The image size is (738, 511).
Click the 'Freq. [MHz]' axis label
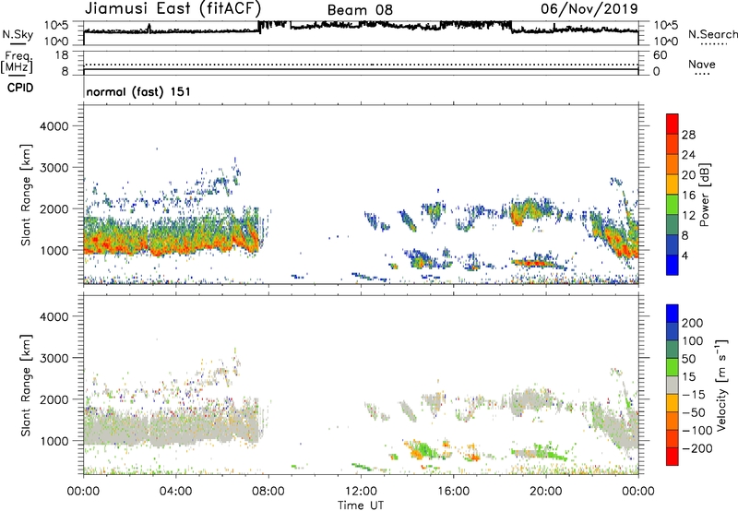17,62
